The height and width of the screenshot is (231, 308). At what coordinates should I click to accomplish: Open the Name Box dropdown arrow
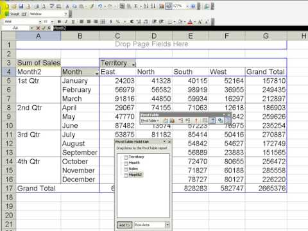(31, 28)
